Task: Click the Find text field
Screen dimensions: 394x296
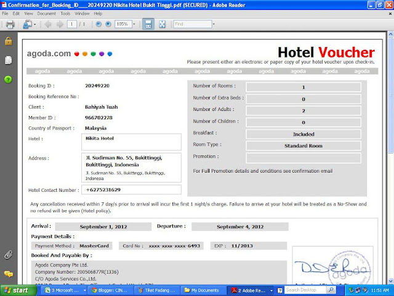Action: (193, 24)
